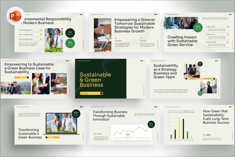Click the yellow bullet icon beside Our Mission

(x=116, y=41)
